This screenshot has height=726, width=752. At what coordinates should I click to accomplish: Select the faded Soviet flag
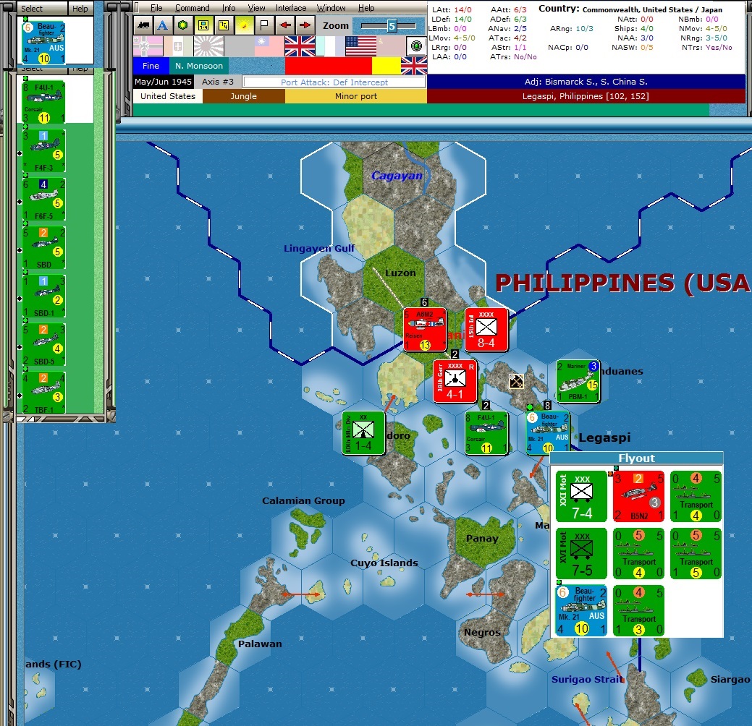tap(391, 46)
